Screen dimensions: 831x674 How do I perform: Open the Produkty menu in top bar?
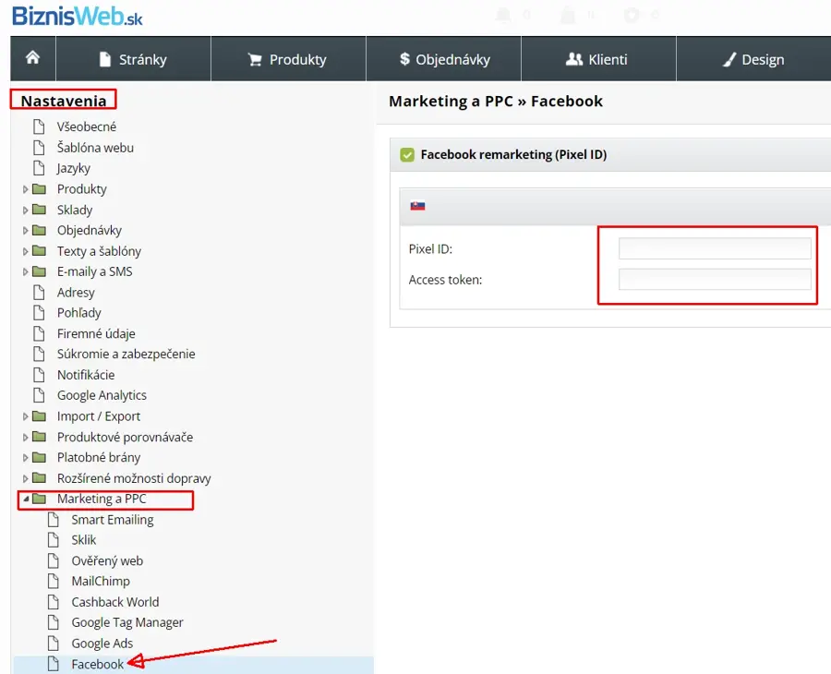(288, 59)
